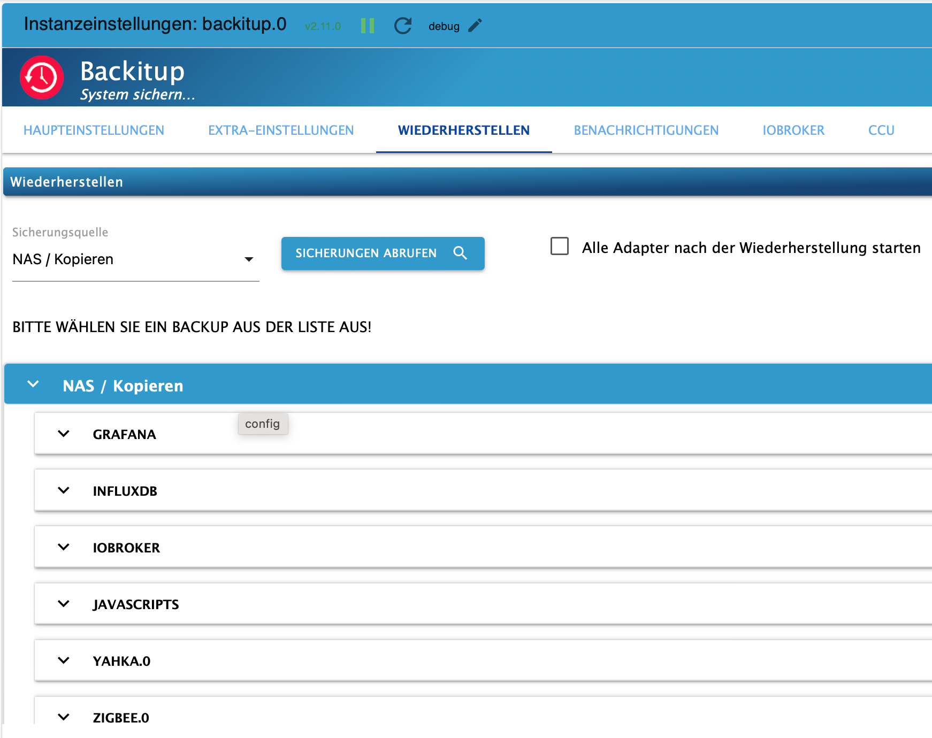
Task: Open the IOBROKER settings tab
Action: [x=793, y=130]
